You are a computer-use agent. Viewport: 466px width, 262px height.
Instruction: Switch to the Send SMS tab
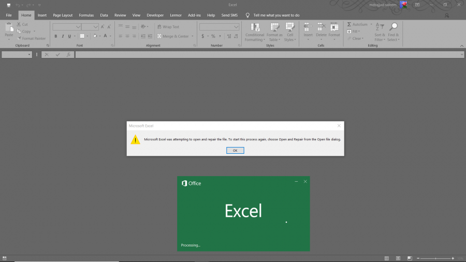coord(229,15)
